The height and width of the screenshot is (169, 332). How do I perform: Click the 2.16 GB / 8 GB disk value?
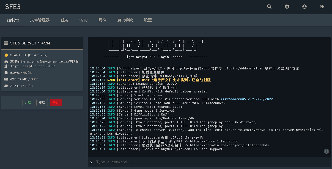click(x=21, y=86)
